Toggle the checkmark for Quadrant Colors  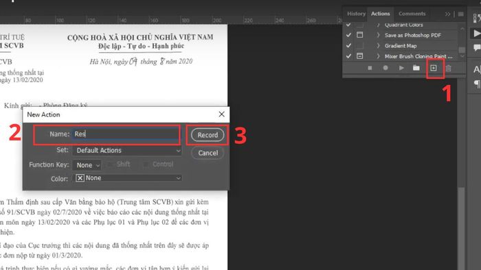pyautogui.click(x=348, y=25)
